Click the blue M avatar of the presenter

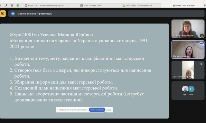click(13, 14)
